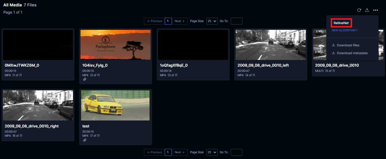386x159 pixels.
Task: Focus the top Go To input field
Action: [x=236, y=21]
